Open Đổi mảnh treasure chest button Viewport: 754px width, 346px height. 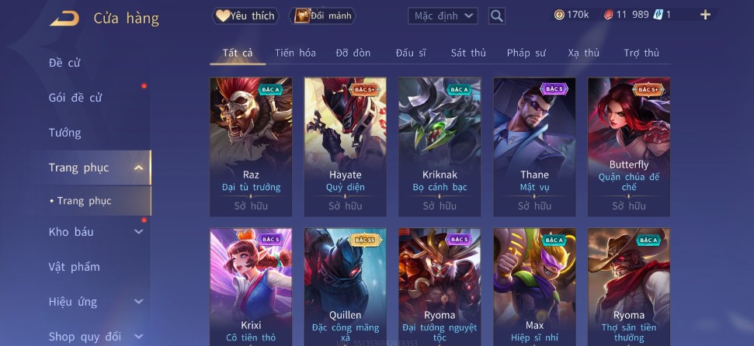pos(322,16)
